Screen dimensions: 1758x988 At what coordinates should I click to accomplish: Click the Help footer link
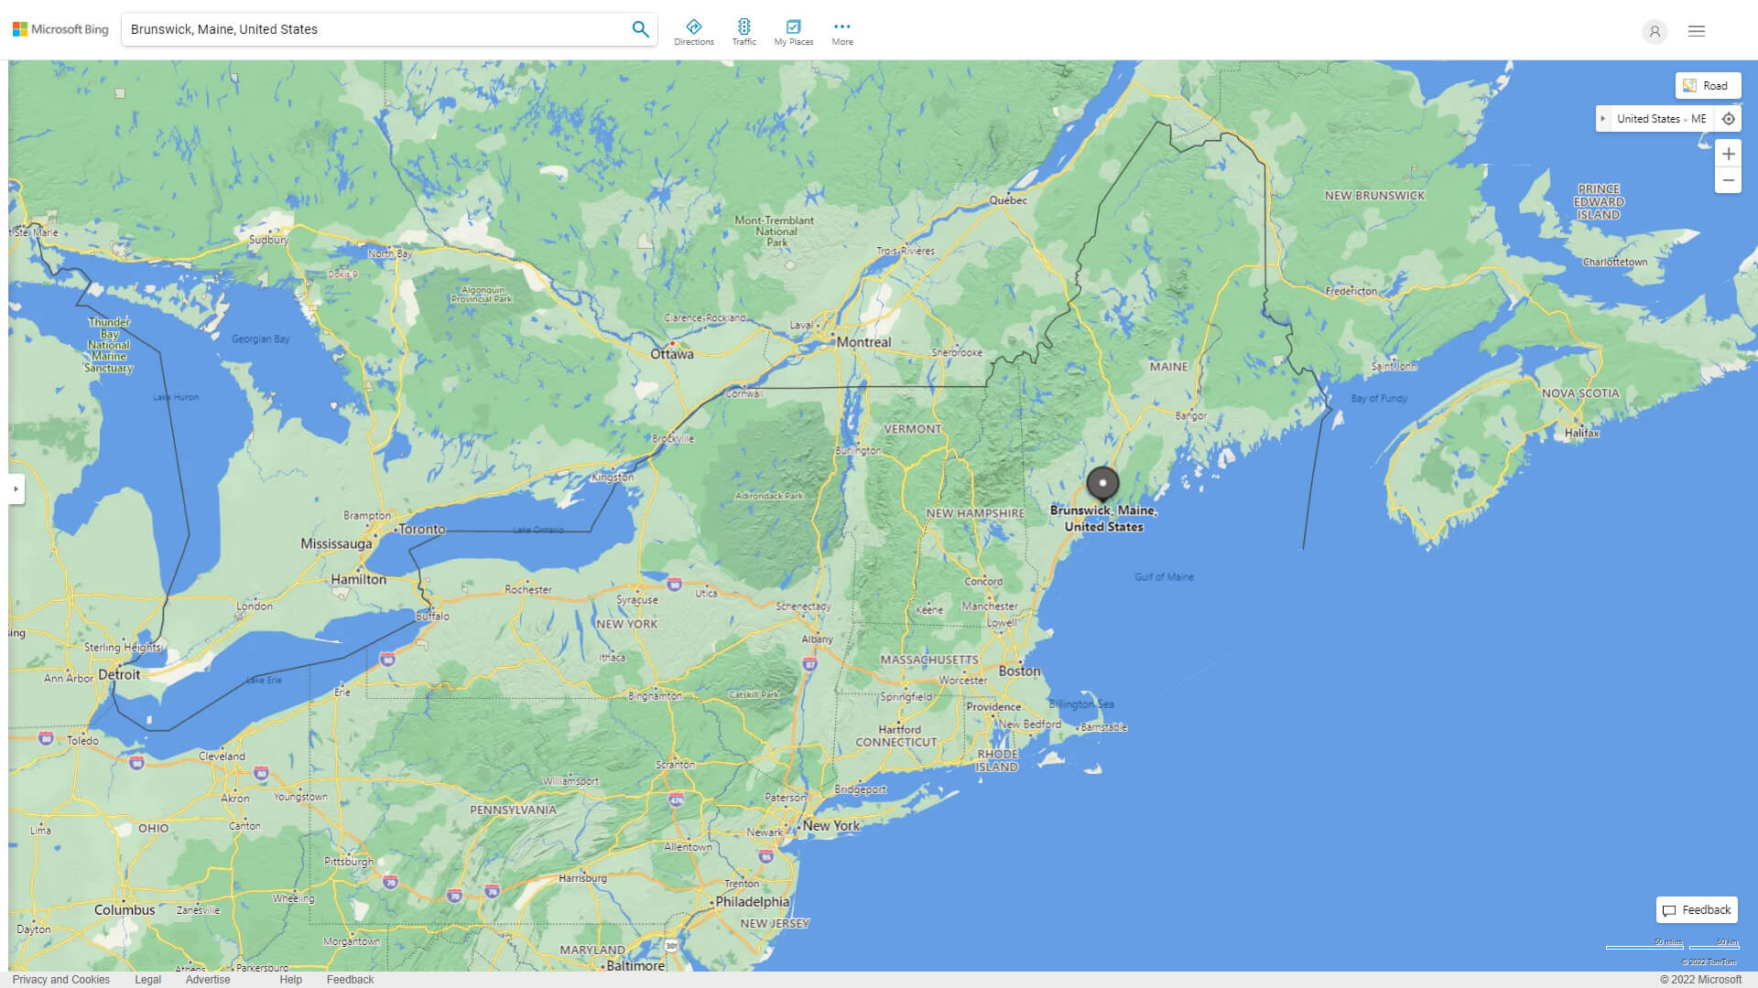(x=290, y=979)
